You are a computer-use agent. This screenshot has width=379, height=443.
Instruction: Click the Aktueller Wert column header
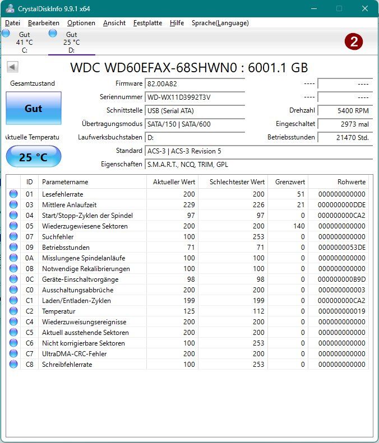pos(173,182)
